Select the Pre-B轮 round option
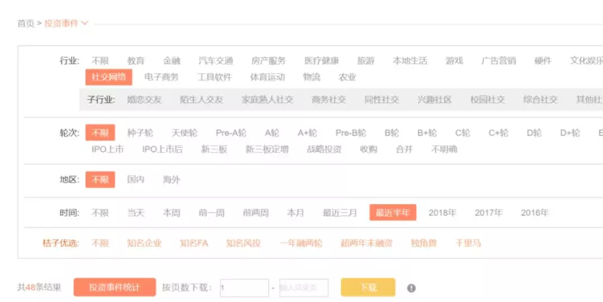This screenshot has width=603, height=302. (x=351, y=133)
